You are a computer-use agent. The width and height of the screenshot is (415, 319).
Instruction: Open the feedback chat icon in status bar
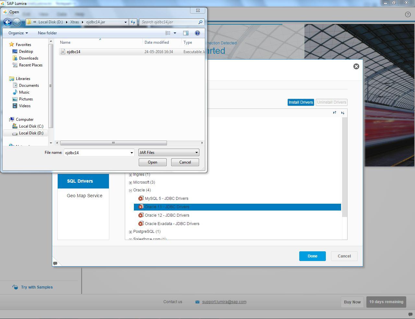[410, 314]
